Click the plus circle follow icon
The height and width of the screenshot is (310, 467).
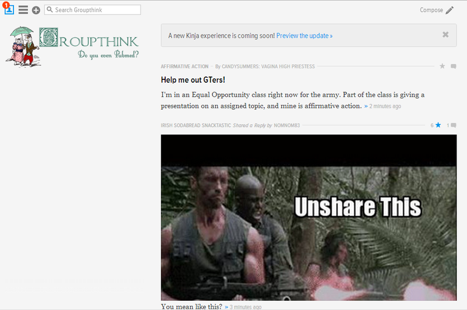[36, 10]
